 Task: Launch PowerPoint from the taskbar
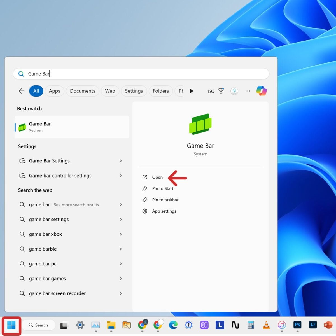click(328, 325)
